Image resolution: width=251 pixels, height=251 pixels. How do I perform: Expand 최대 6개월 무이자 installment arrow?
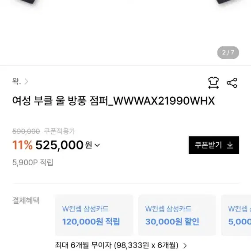[185, 246]
